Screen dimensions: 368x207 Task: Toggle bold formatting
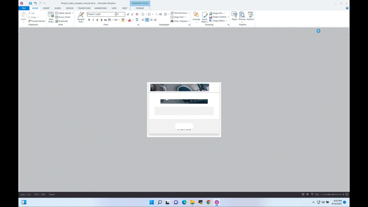tap(89, 20)
